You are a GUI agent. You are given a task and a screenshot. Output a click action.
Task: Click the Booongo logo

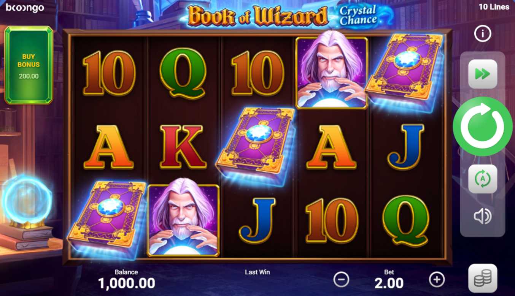tap(25, 8)
